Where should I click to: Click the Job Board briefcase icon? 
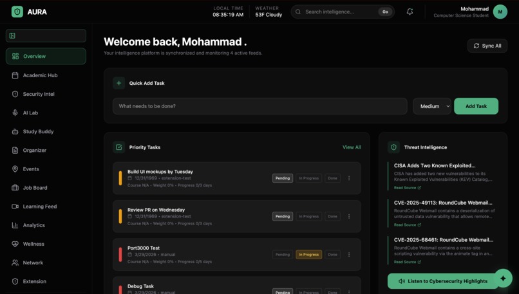15,188
